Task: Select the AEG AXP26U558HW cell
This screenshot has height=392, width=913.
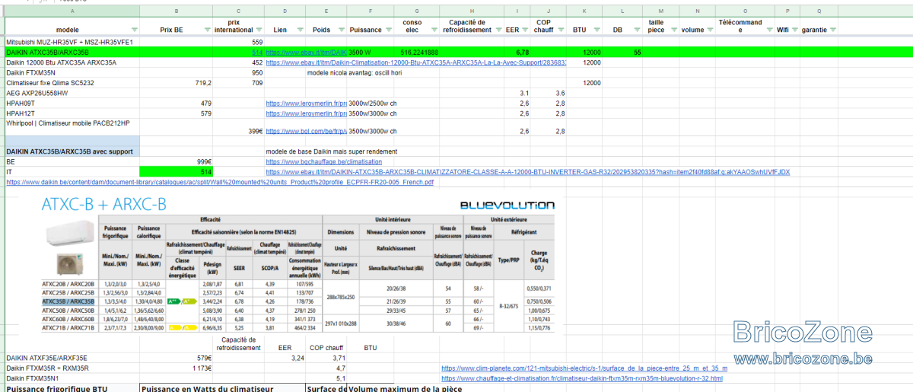Action: click(x=72, y=93)
